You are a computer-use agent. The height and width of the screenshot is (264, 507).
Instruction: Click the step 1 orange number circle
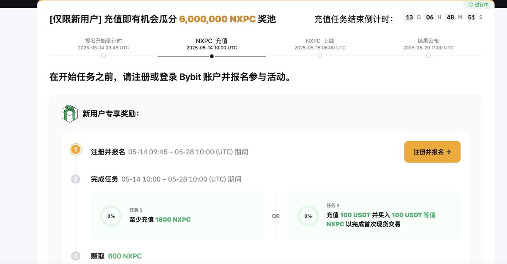76,150
